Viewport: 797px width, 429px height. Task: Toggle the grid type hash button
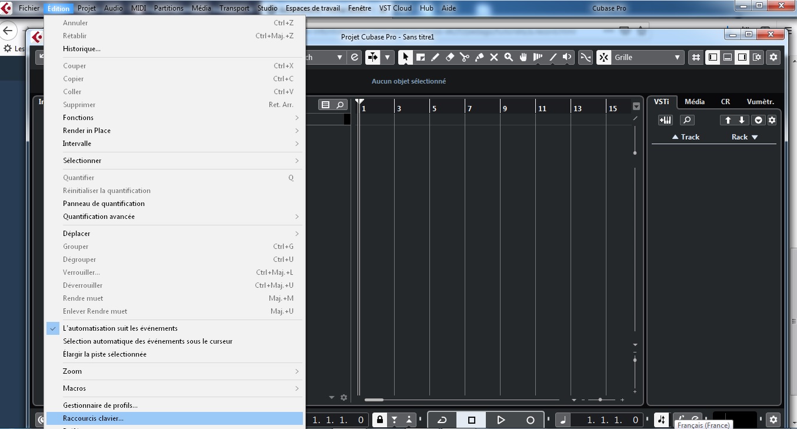[x=696, y=57]
